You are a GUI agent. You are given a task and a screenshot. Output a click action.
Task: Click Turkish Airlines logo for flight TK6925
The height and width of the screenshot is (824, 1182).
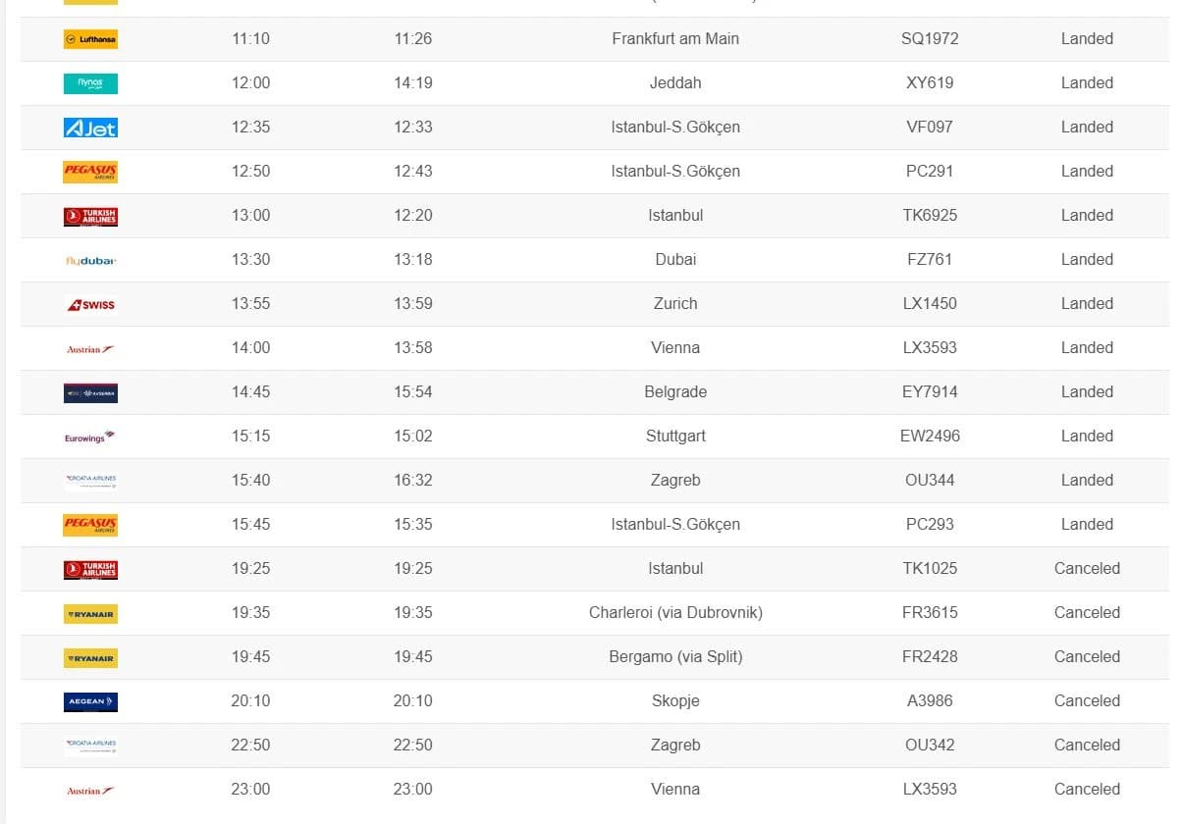click(x=90, y=216)
